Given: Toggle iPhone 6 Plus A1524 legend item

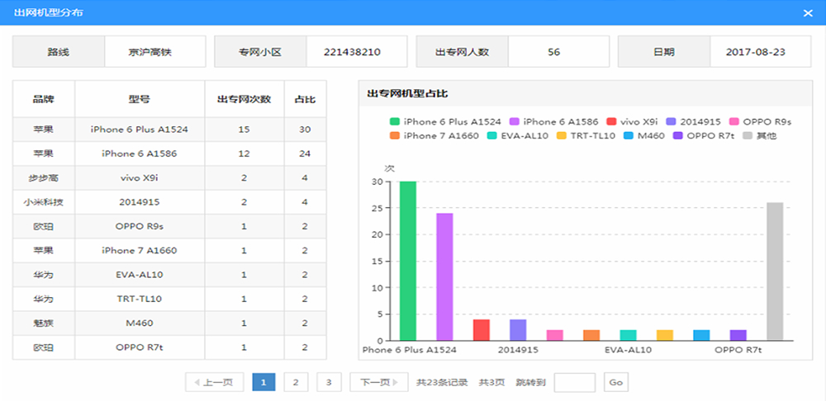Looking at the screenshot, I should point(444,121).
